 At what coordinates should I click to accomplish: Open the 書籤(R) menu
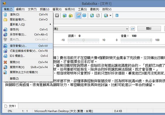coord(94,9)
